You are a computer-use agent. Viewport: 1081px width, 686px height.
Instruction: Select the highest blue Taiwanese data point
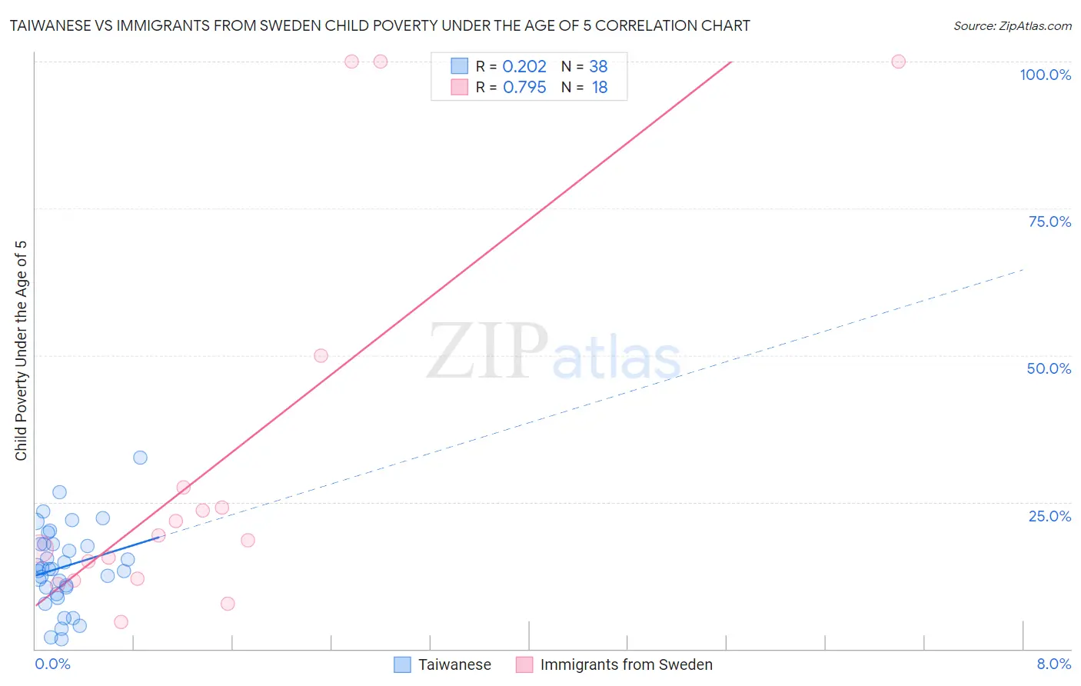[140, 458]
